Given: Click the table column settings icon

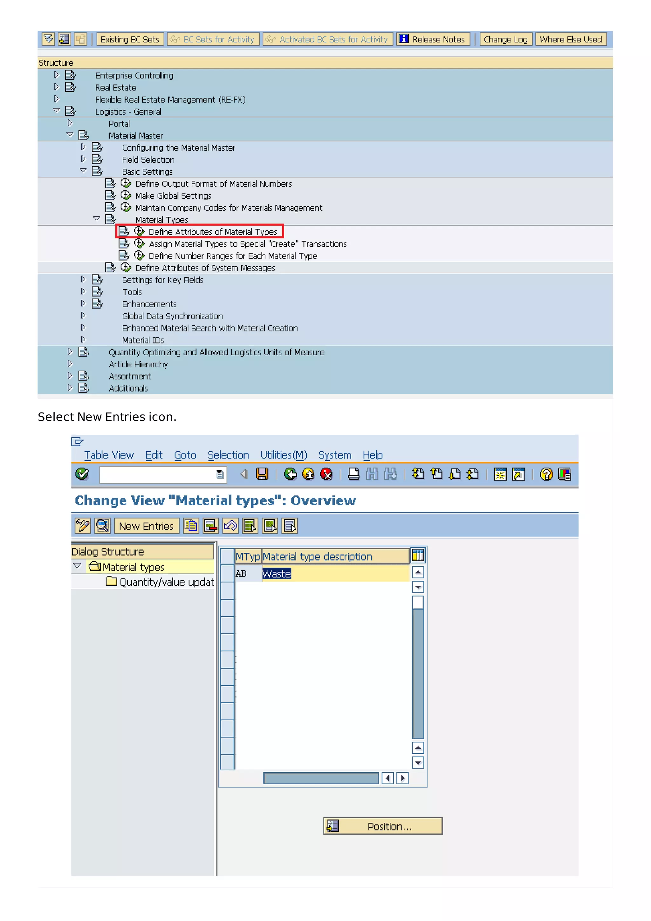Looking at the screenshot, I should 418,556.
